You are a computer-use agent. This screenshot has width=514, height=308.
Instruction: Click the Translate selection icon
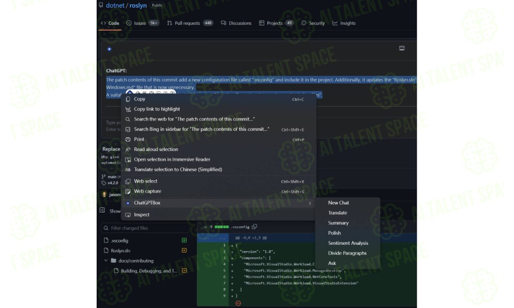click(128, 169)
